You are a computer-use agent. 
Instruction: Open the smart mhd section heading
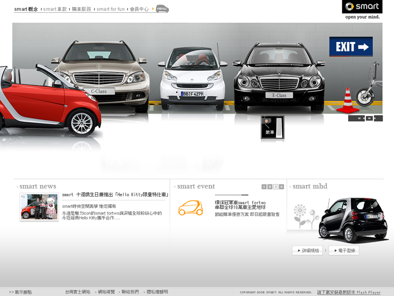tap(310, 186)
